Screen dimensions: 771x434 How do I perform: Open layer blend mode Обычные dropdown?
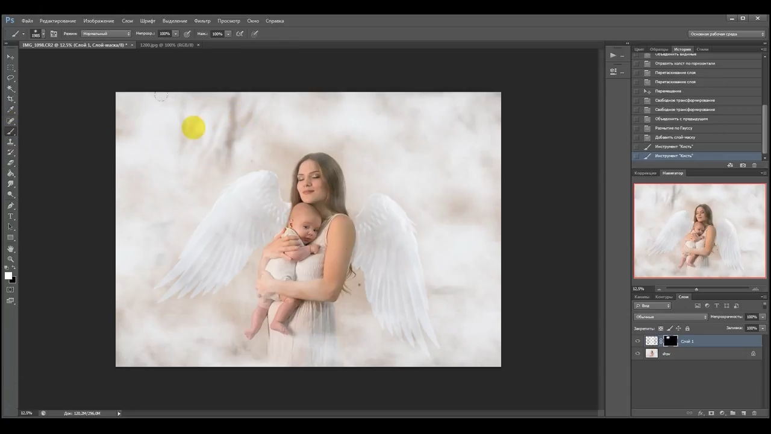click(x=671, y=316)
